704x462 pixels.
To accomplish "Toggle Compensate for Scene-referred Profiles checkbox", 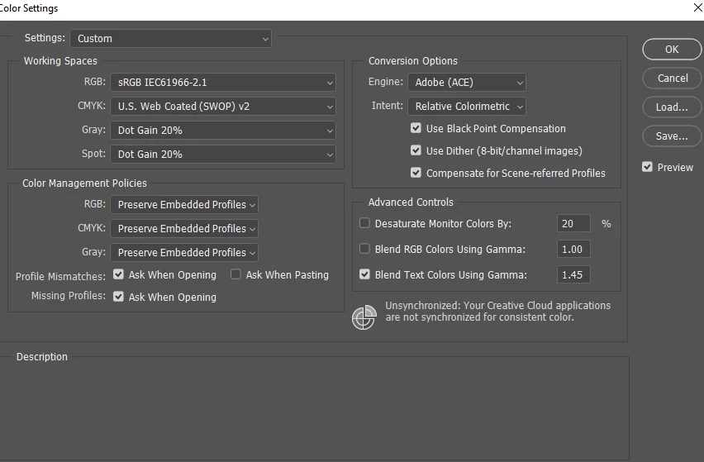I will 416,173.
